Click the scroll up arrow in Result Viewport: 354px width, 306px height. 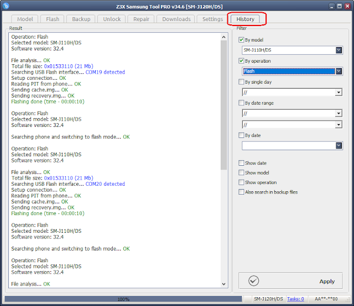223,37
